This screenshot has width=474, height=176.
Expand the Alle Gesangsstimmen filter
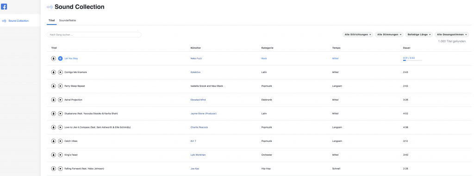(452, 35)
